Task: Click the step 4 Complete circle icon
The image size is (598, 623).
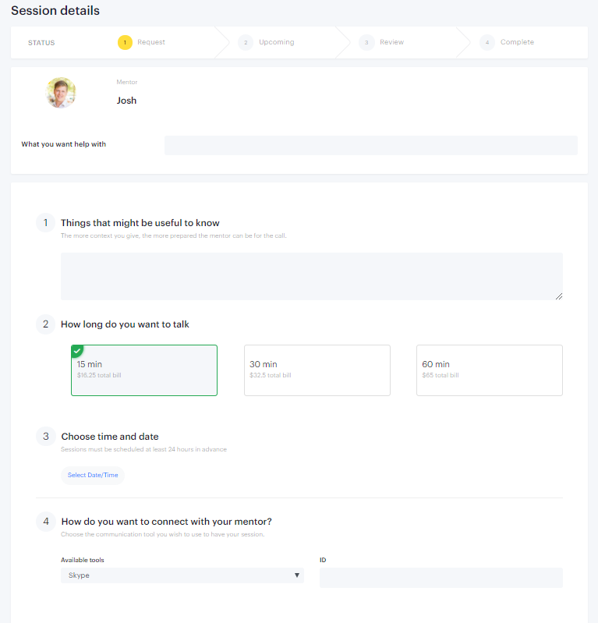Action: [487, 43]
